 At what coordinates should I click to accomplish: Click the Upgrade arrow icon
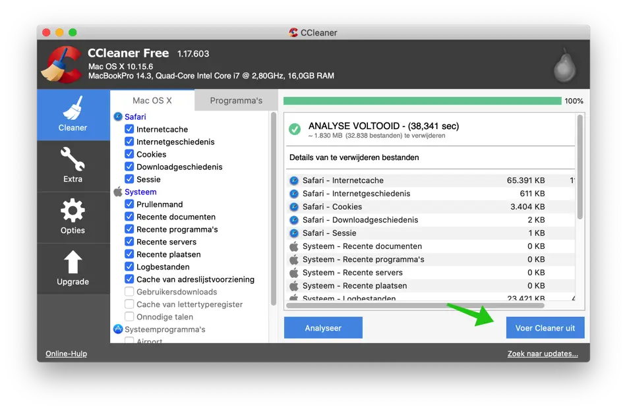tap(73, 262)
